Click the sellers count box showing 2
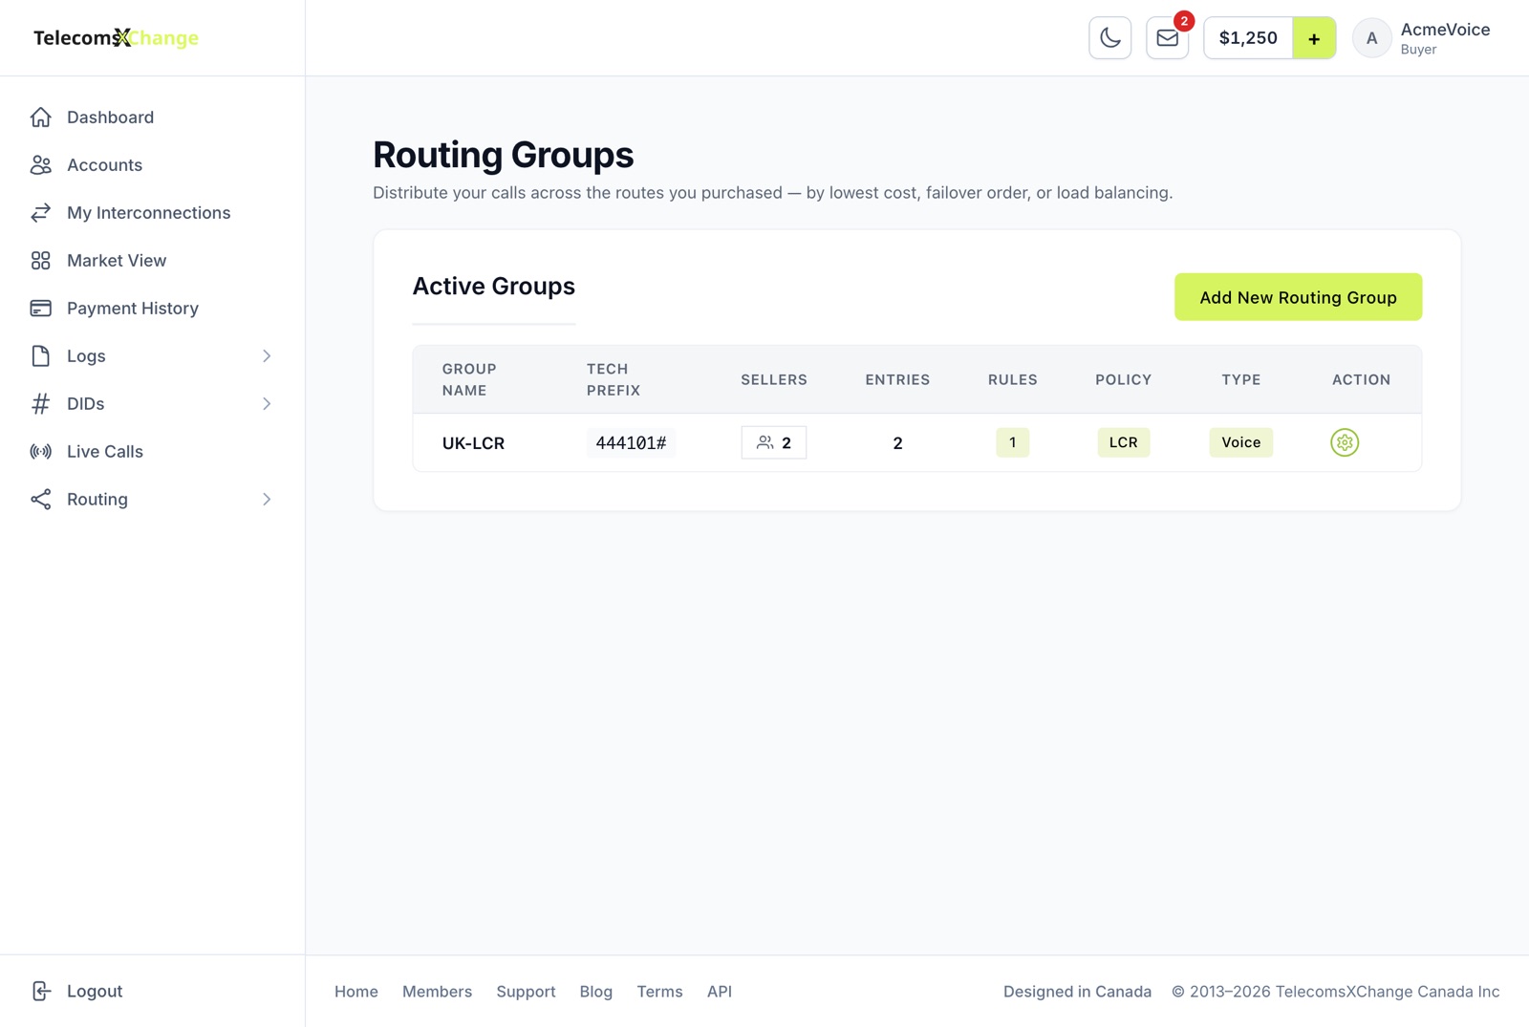The width and height of the screenshot is (1529, 1027). (x=774, y=442)
